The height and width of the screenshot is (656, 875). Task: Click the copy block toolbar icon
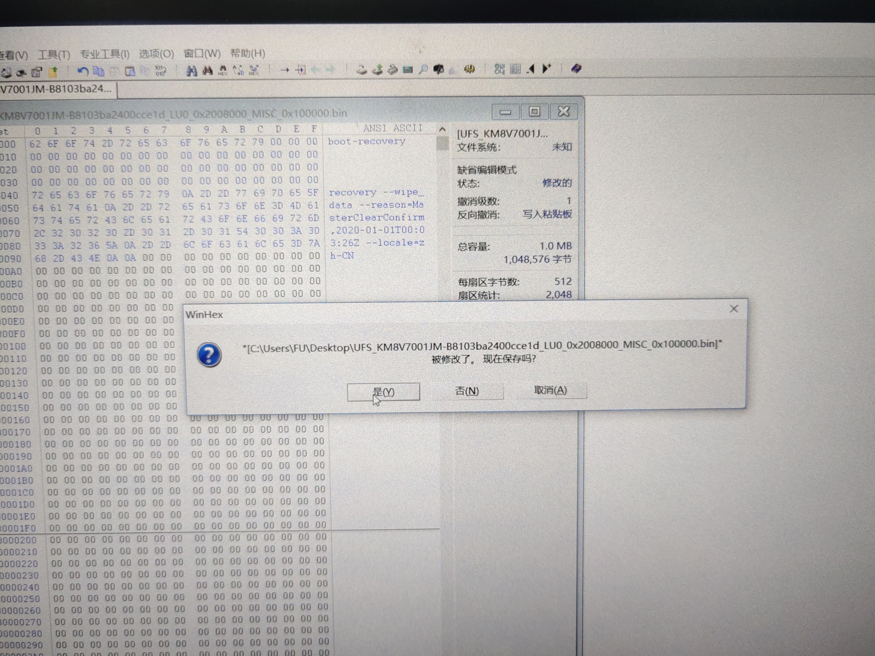[99, 71]
